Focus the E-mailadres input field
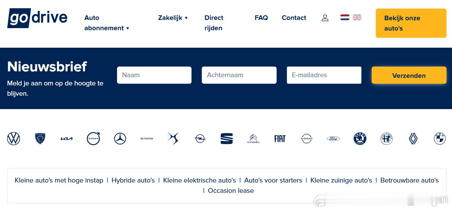 coord(324,75)
